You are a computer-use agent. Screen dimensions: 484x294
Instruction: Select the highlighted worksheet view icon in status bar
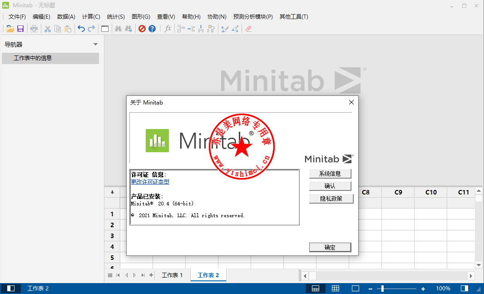[x=316, y=289]
